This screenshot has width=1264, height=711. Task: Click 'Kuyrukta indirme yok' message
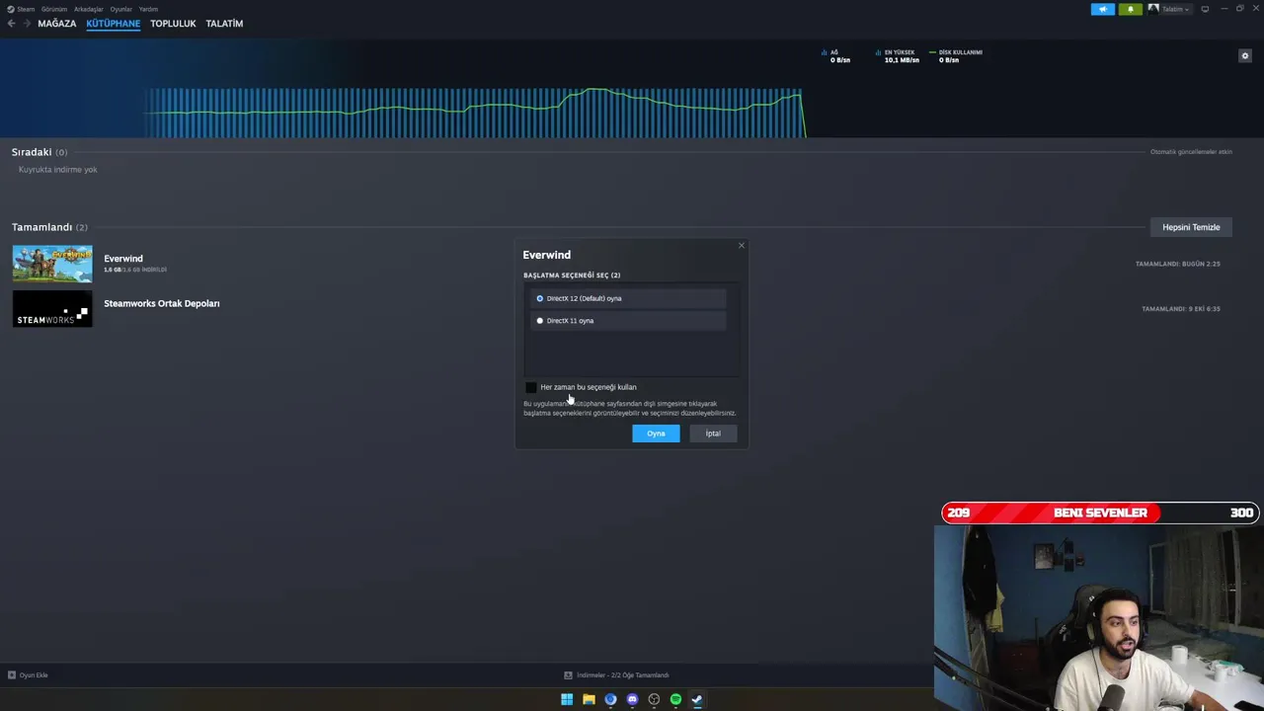[x=57, y=170]
